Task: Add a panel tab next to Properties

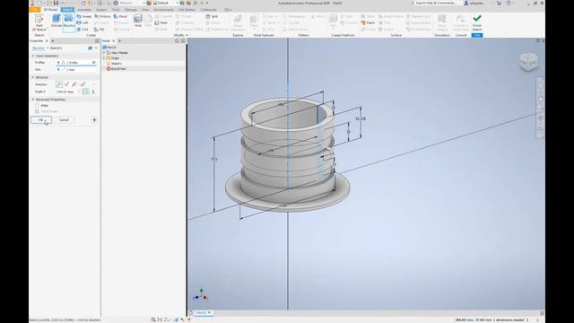Action: (x=53, y=41)
